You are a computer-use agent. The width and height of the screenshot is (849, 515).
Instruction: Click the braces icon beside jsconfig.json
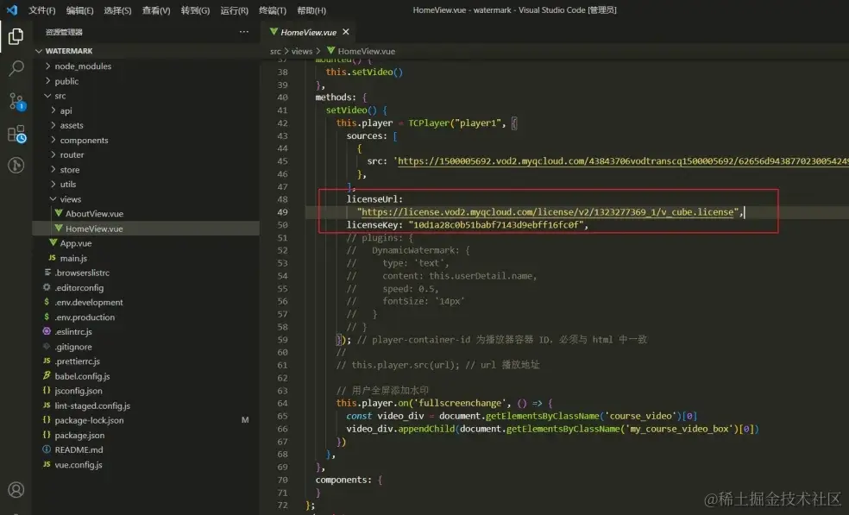[47, 390]
